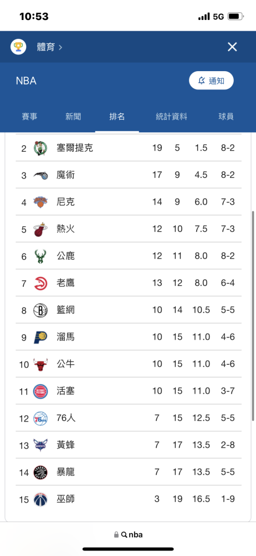Expand the 體育 breadcrumb chevron

coord(60,47)
